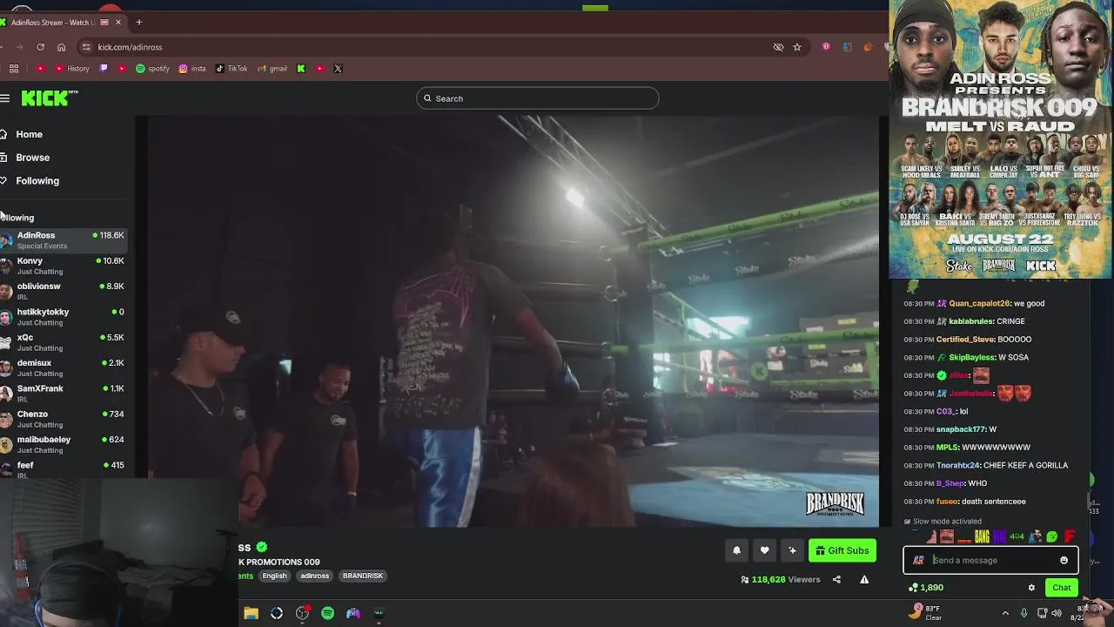The width and height of the screenshot is (1114, 627).
Task: Open the insta bookmark
Action: [192, 69]
